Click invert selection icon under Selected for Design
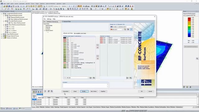Image resolution: width=199 pixels, height=112 pixels. pyautogui.click(x=131, y=78)
